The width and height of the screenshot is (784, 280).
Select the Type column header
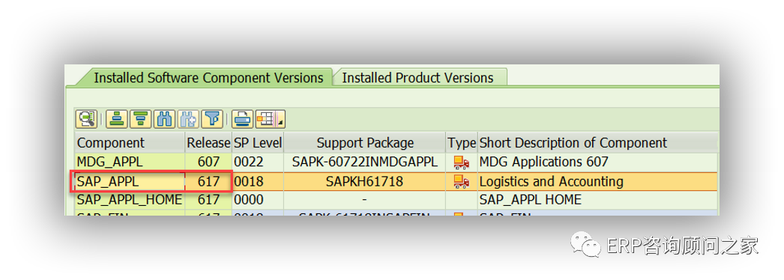point(462,143)
